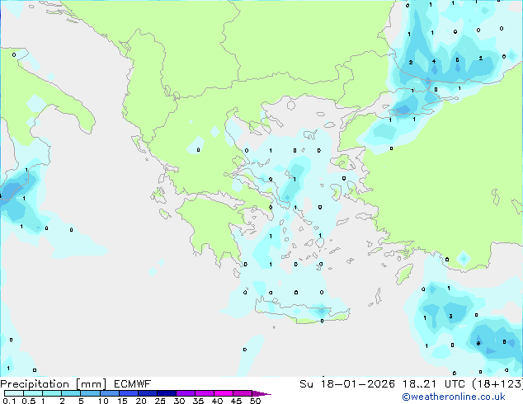This screenshot has width=523, height=404.
Task: Click the 0.1–0.5 mm legend color swatch
Action: 14,393
